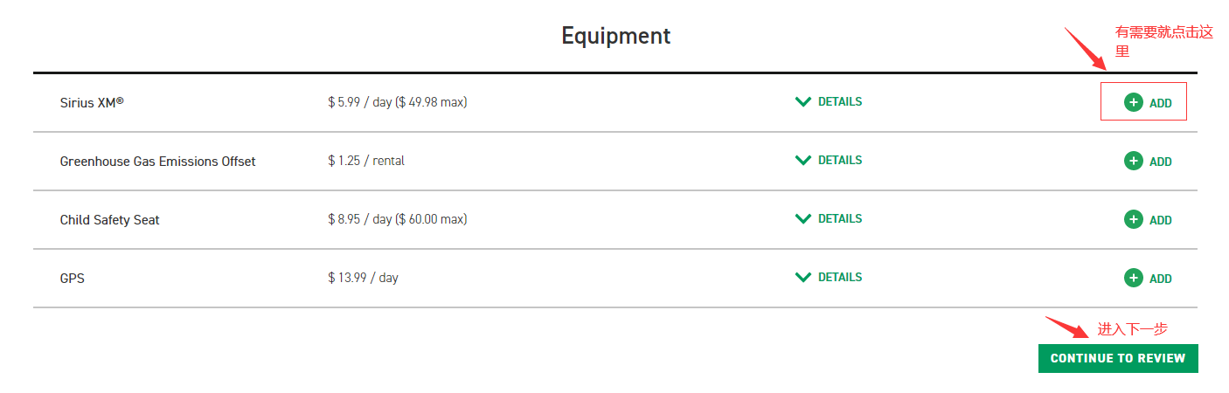Click ADD label for Greenhouse Gas Emissions Offset

point(1160,162)
